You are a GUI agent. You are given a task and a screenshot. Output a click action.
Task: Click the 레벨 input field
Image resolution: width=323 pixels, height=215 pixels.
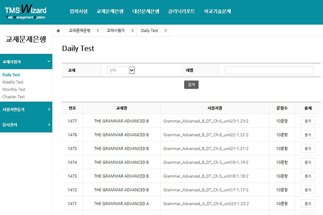pyautogui.click(x=269, y=70)
